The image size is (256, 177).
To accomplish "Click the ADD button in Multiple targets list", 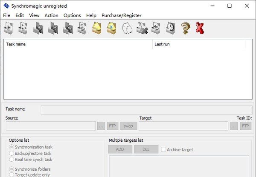I will point(120,149).
